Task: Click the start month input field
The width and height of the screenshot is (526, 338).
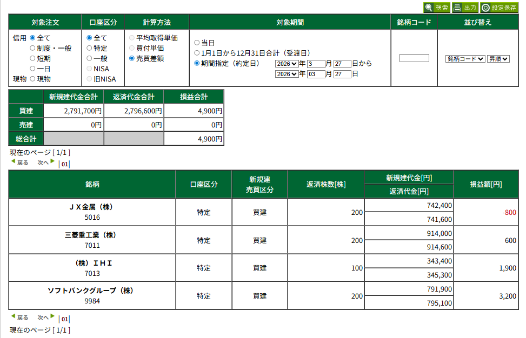Action: [x=316, y=64]
